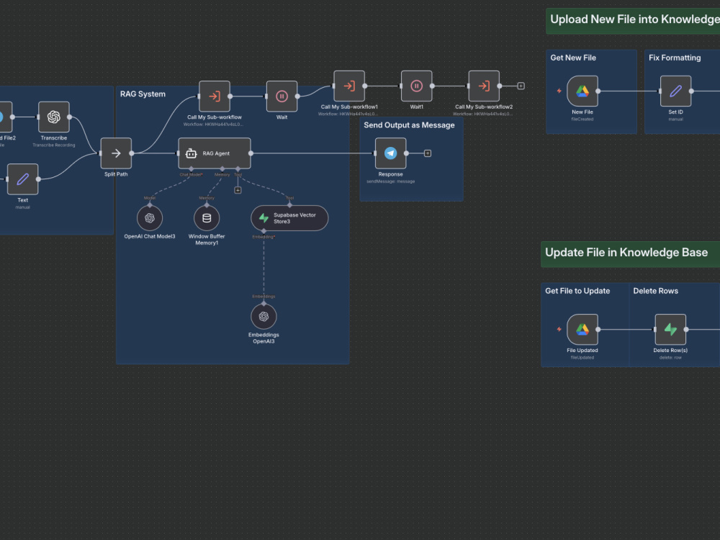This screenshot has width=720, height=540.
Task: Select the Delete Row(s) Supabase node
Action: 670,329
